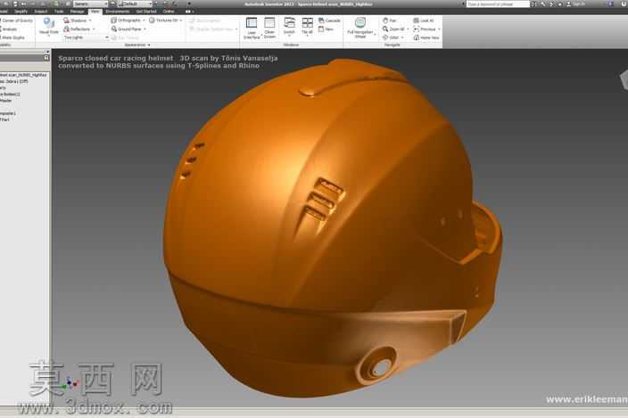Image resolution: width=628 pixels, height=418 pixels.
Task: Expand the Shadows dropdown arrow
Action: coord(90,20)
